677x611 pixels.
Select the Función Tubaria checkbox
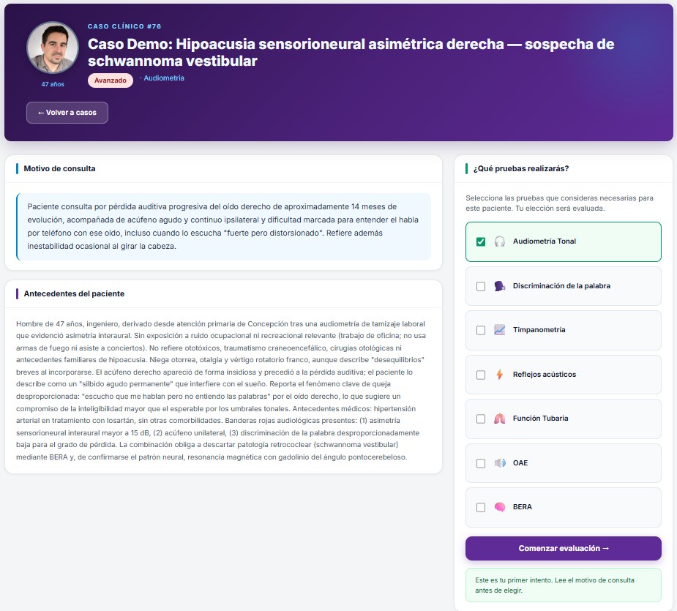(x=481, y=419)
